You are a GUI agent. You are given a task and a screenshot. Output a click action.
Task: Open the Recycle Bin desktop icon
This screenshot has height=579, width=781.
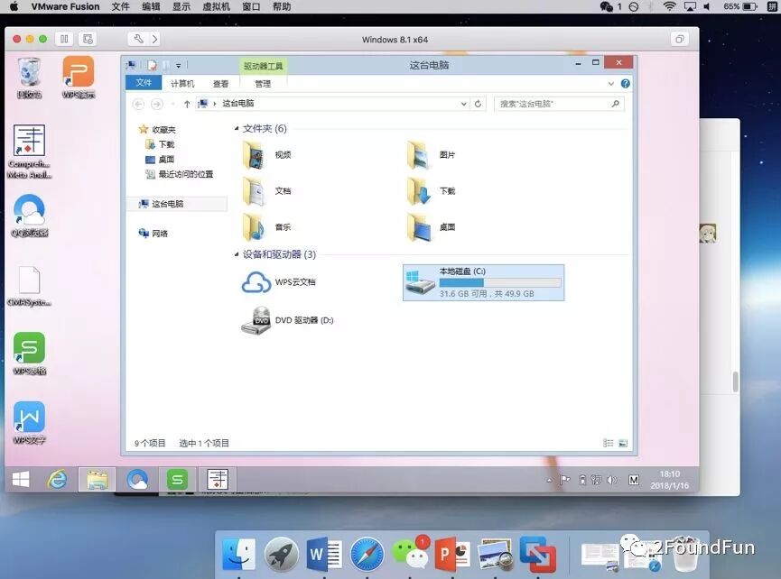pyautogui.click(x=29, y=78)
